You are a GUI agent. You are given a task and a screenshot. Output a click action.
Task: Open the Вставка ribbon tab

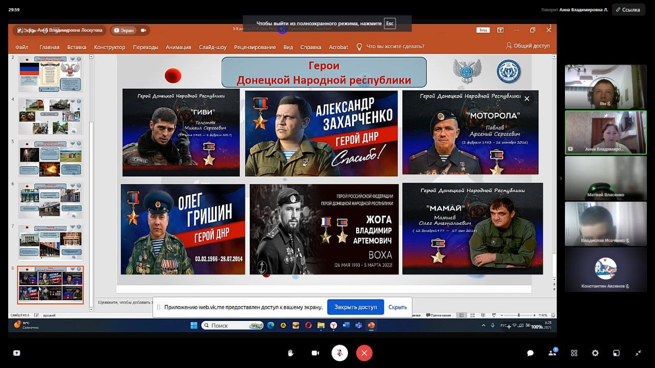point(77,47)
